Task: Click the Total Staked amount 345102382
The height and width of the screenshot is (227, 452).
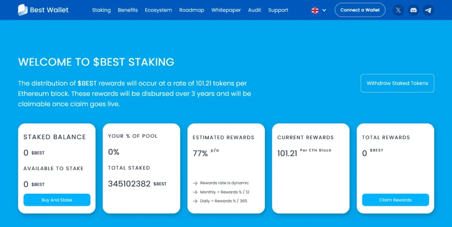Action: click(129, 184)
